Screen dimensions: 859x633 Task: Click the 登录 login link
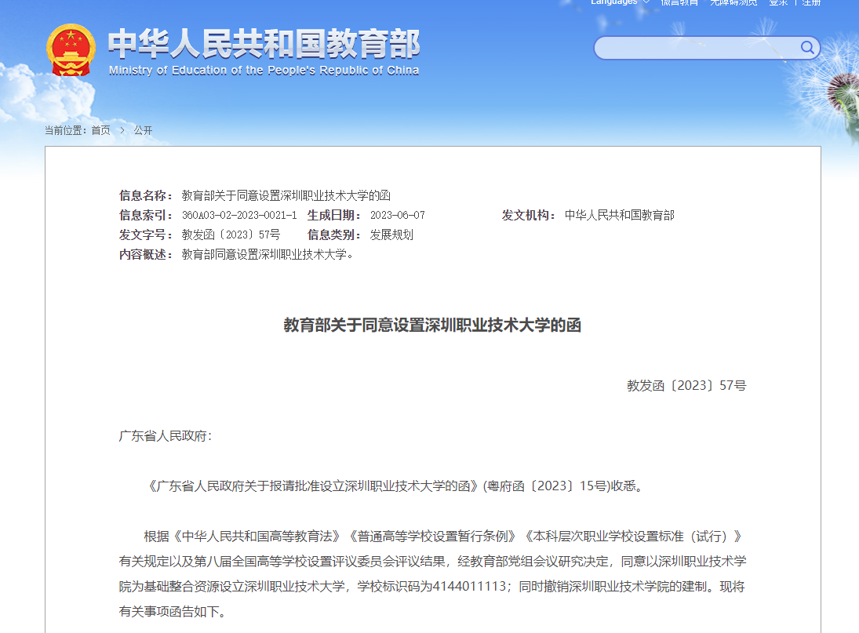778,2
